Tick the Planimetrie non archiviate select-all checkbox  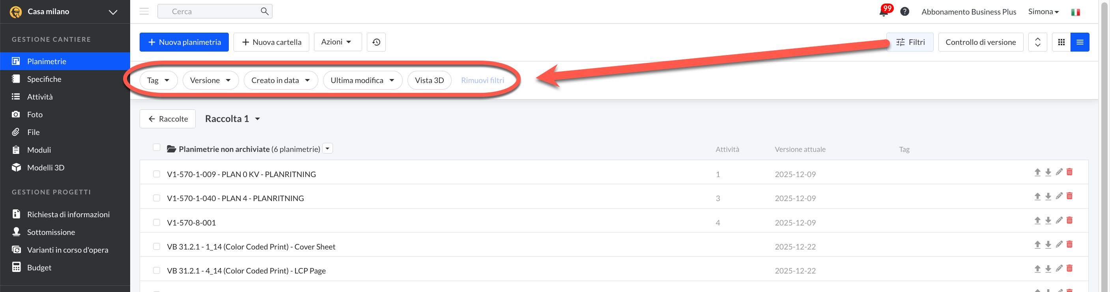click(x=157, y=148)
